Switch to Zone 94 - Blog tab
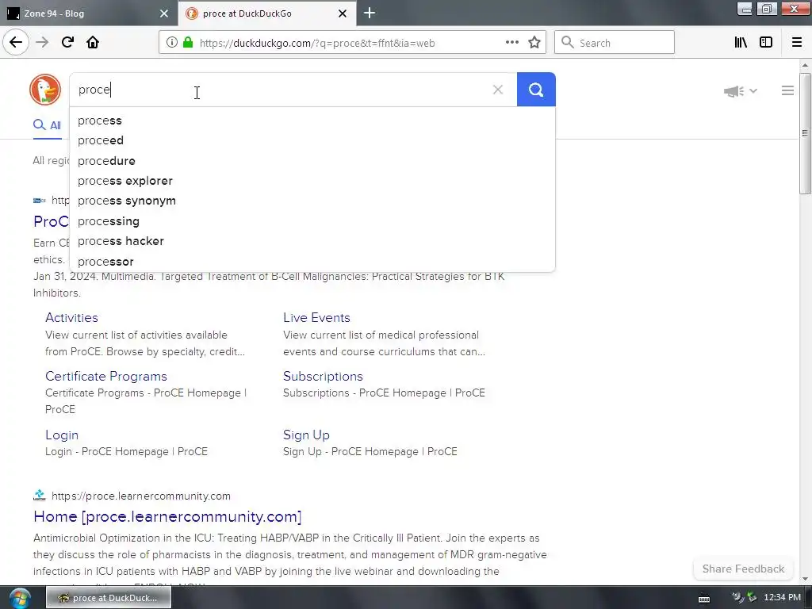812x609 pixels. pyautogui.click(x=89, y=13)
